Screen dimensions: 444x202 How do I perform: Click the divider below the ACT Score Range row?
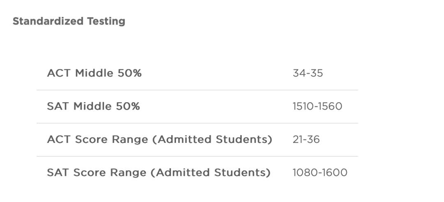[197, 156]
